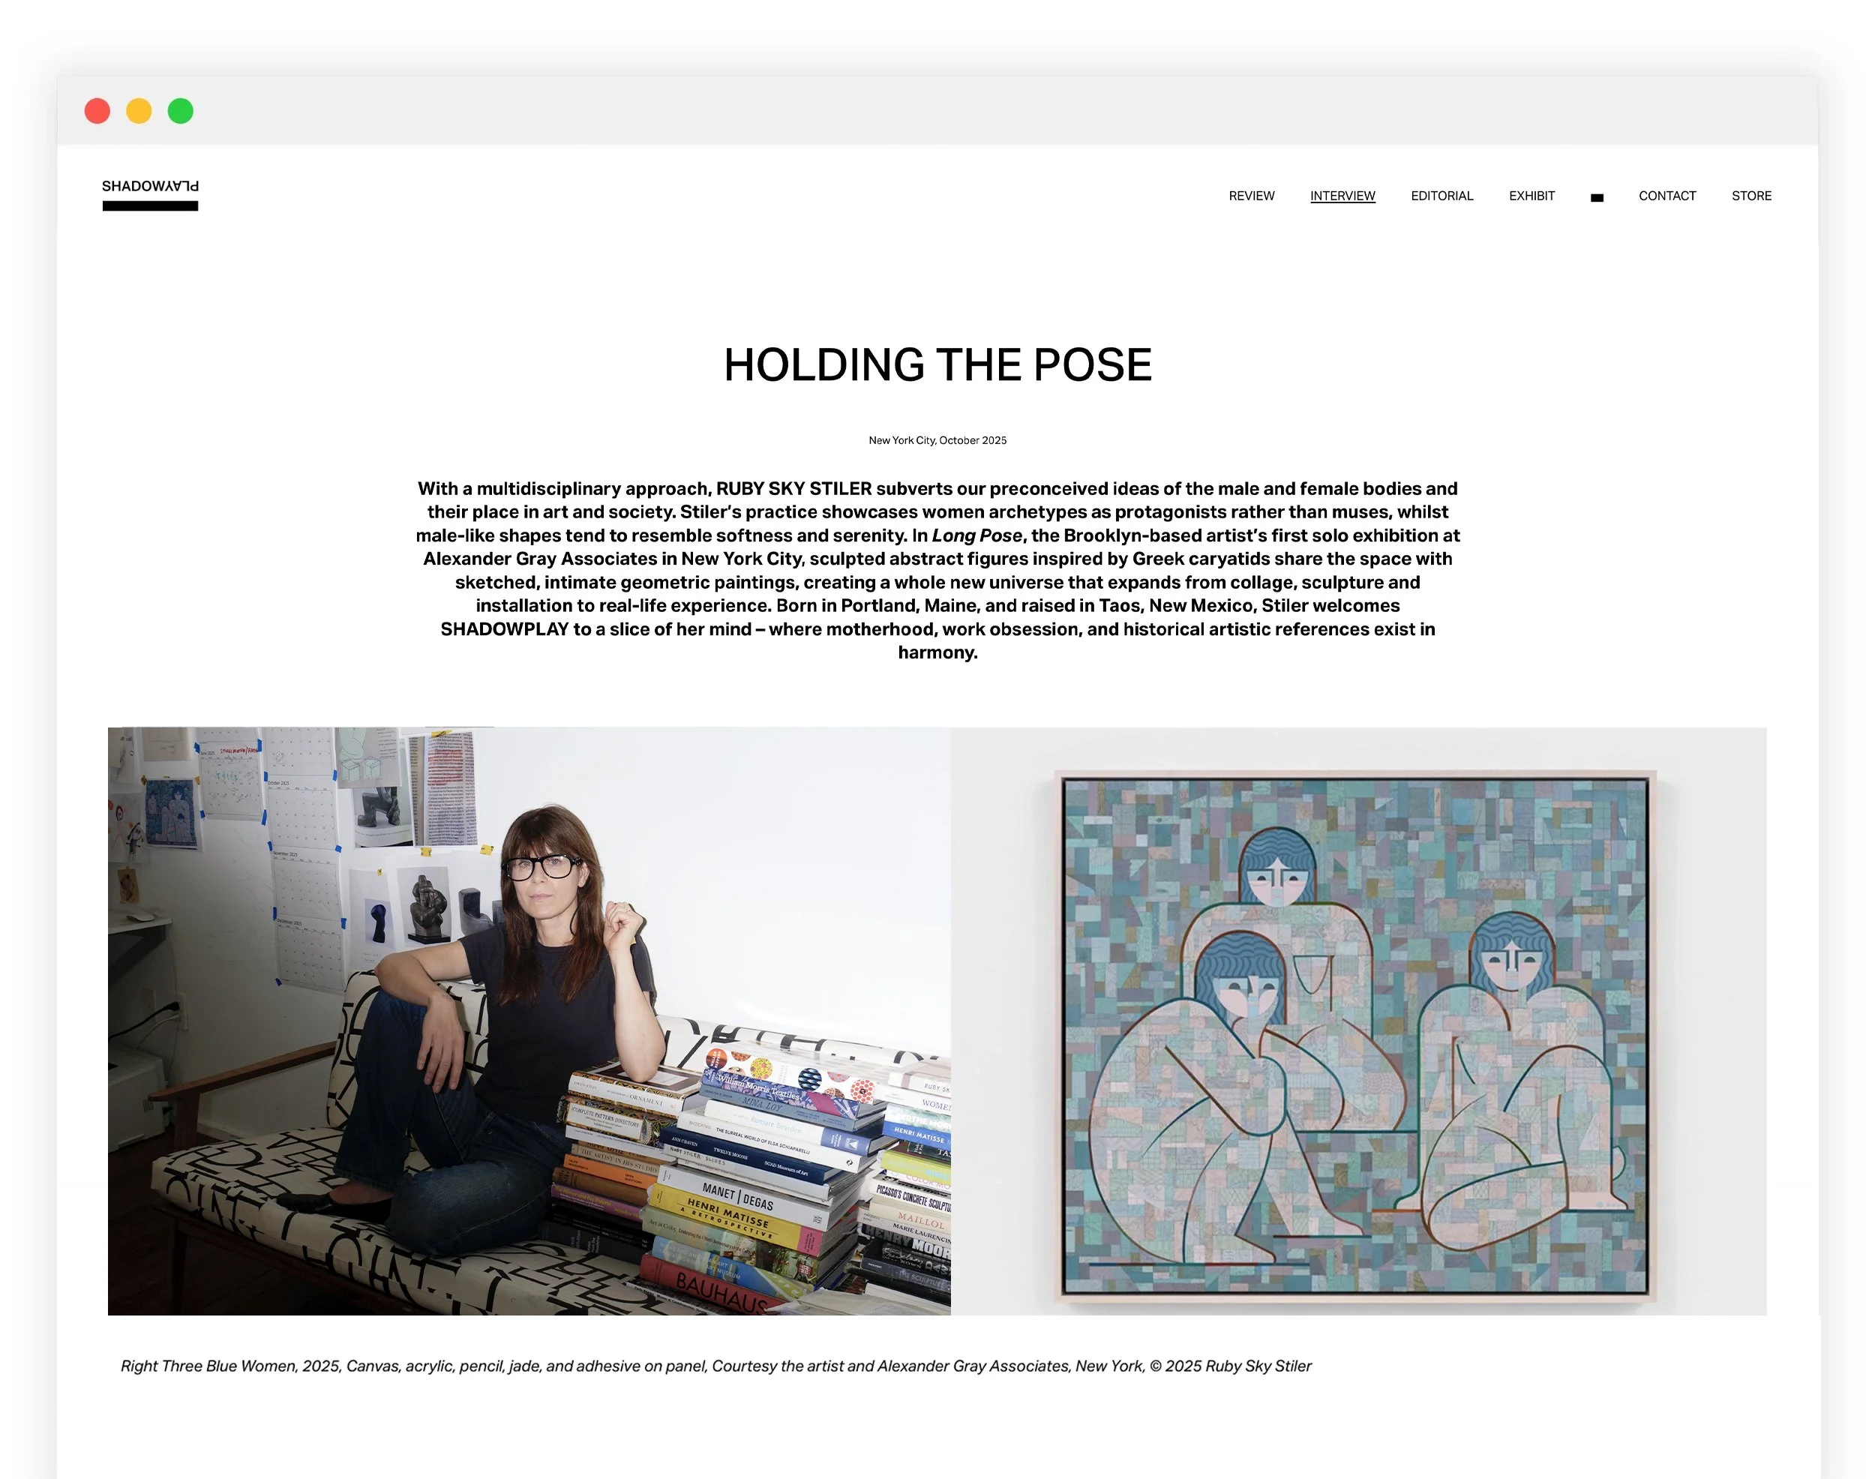Click the RUBY SKY STILER name in the intro

coord(793,488)
